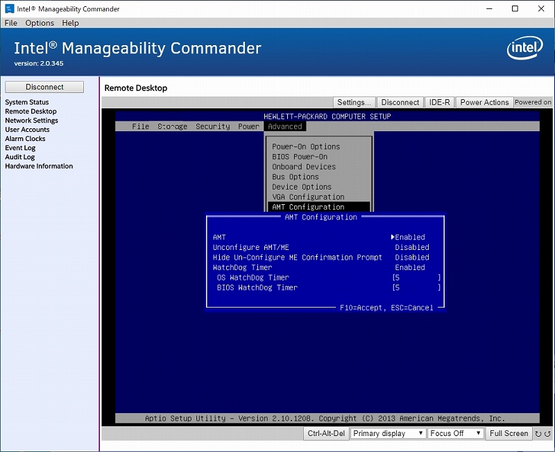
Task: View the Event Log
Action: 20,148
